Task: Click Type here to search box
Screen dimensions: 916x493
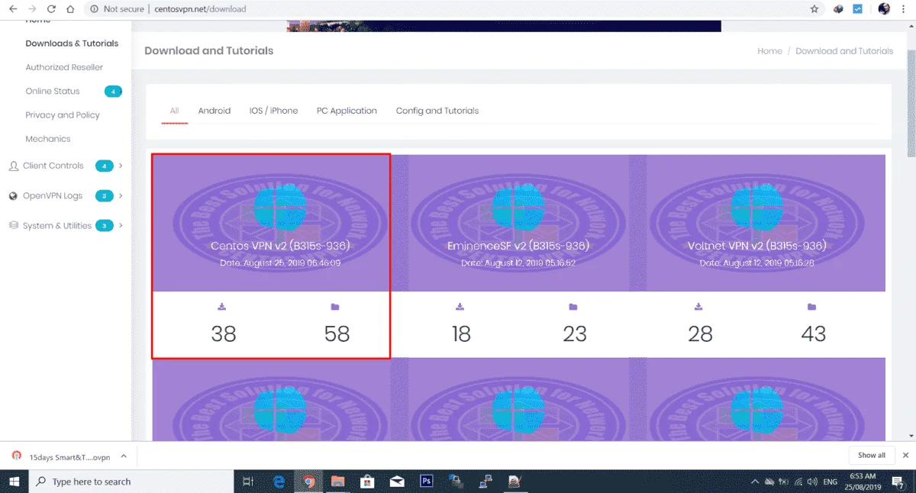Action: click(x=131, y=482)
